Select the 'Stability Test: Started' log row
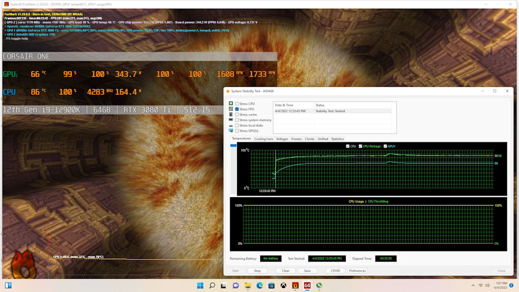 (x=332, y=111)
